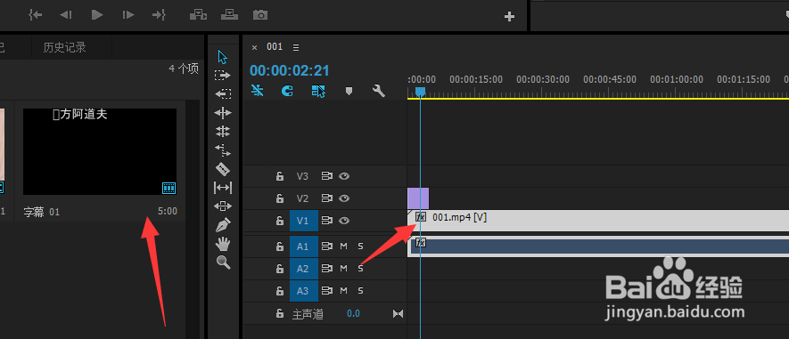Target the A3 track header

coord(303,291)
